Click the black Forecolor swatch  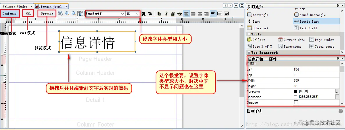pyautogui.click(x=296, y=91)
